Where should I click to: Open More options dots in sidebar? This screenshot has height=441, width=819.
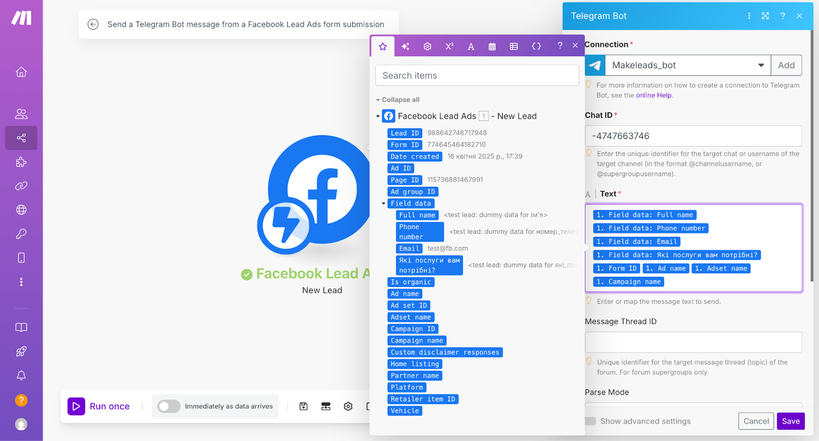[21, 282]
